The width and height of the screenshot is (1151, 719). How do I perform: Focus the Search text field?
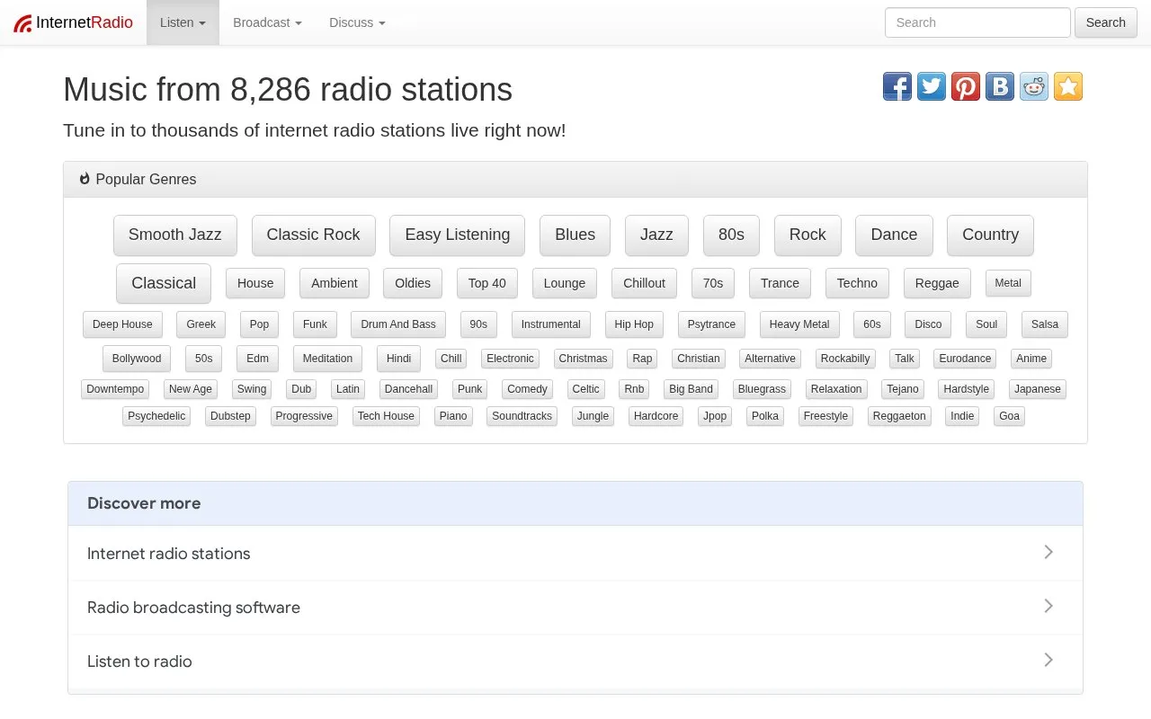(x=977, y=22)
